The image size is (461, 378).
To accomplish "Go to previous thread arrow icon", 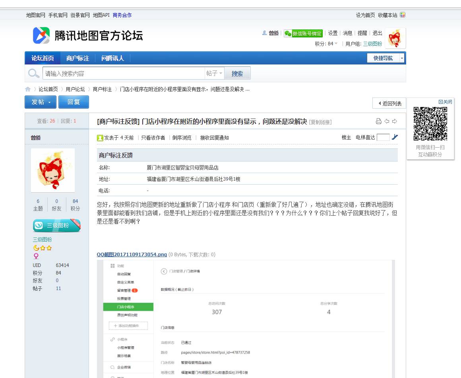I will click(x=387, y=121).
